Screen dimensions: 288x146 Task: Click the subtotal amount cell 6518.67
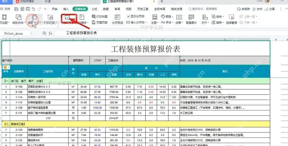coord(114,118)
